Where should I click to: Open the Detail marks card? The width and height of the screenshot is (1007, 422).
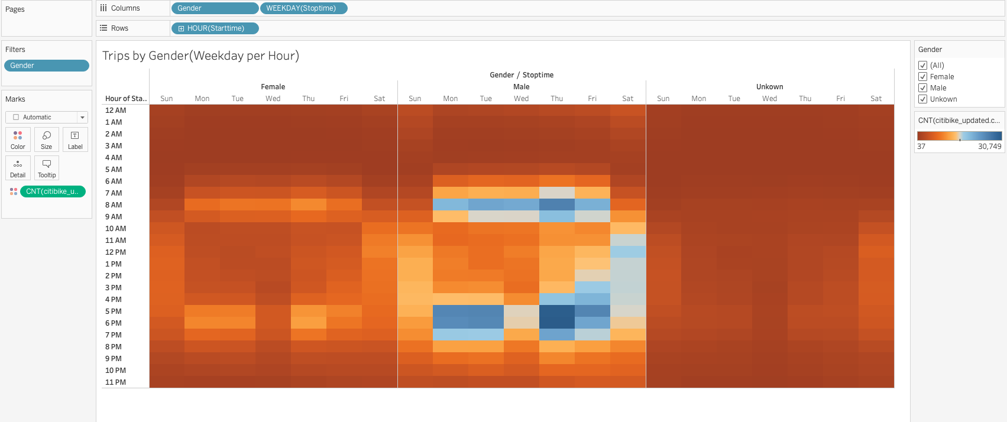click(x=18, y=168)
